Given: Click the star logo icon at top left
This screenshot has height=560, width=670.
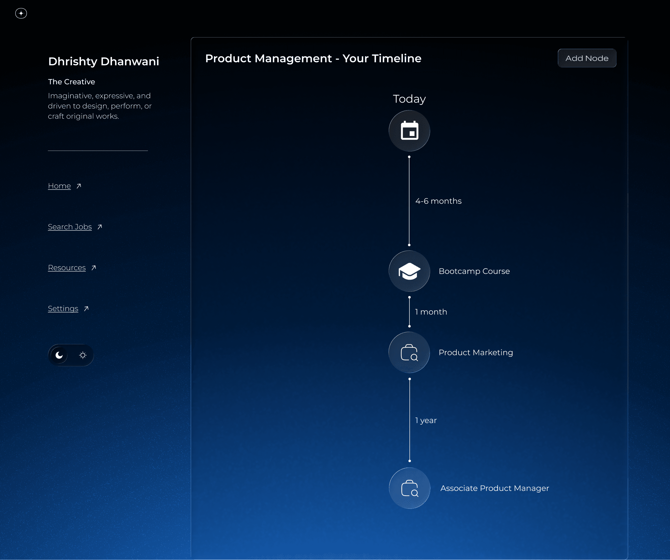Looking at the screenshot, I should pos(21,13).
